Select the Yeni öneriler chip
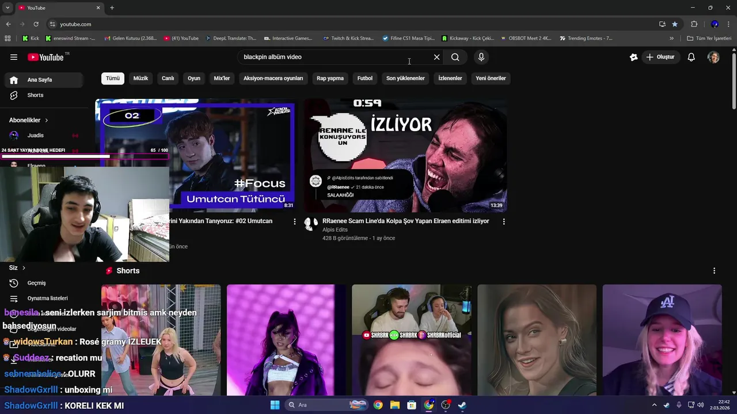This screenshot has width=737, height=414. click(x=491, y=78)
